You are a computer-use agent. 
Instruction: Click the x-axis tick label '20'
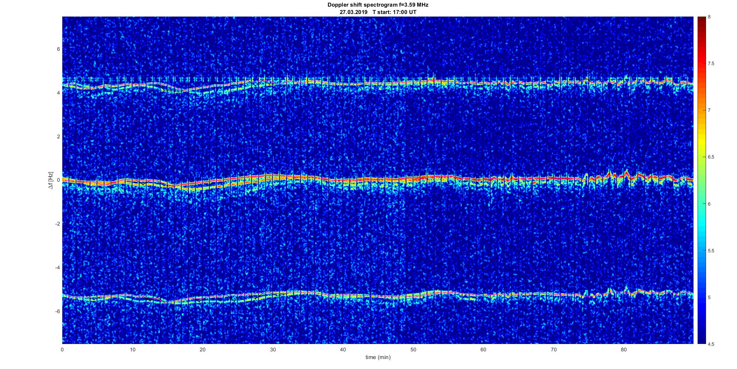[203, 350]
